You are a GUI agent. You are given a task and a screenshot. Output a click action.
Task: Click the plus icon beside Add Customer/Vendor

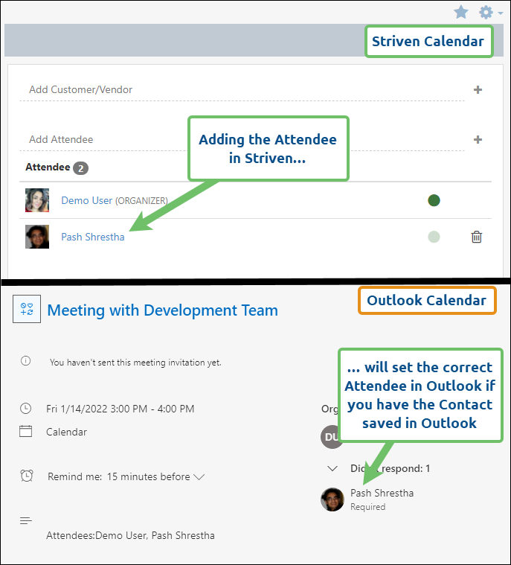[x=478, y=90]
